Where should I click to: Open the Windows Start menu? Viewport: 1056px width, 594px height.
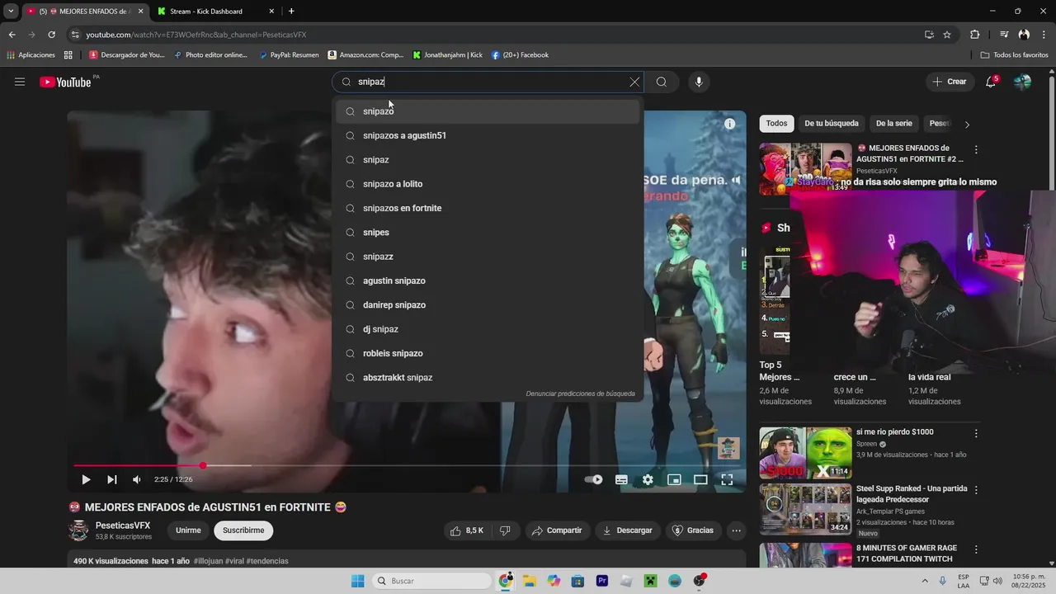tap(357, 581)
